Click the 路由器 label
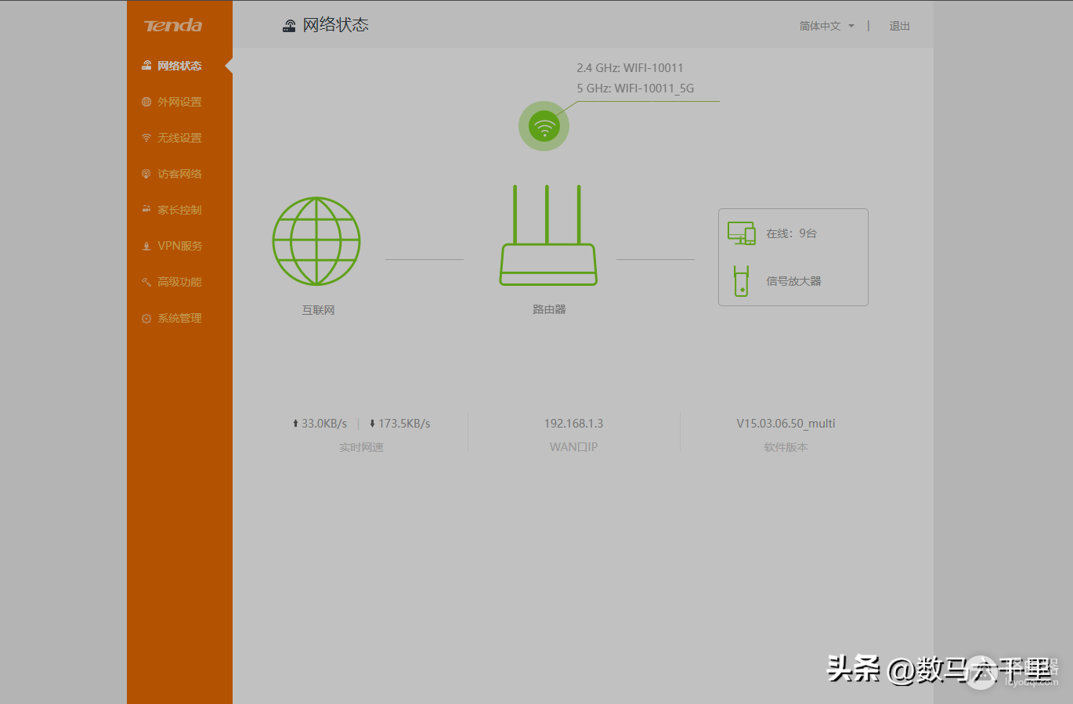 pos(549,309)
